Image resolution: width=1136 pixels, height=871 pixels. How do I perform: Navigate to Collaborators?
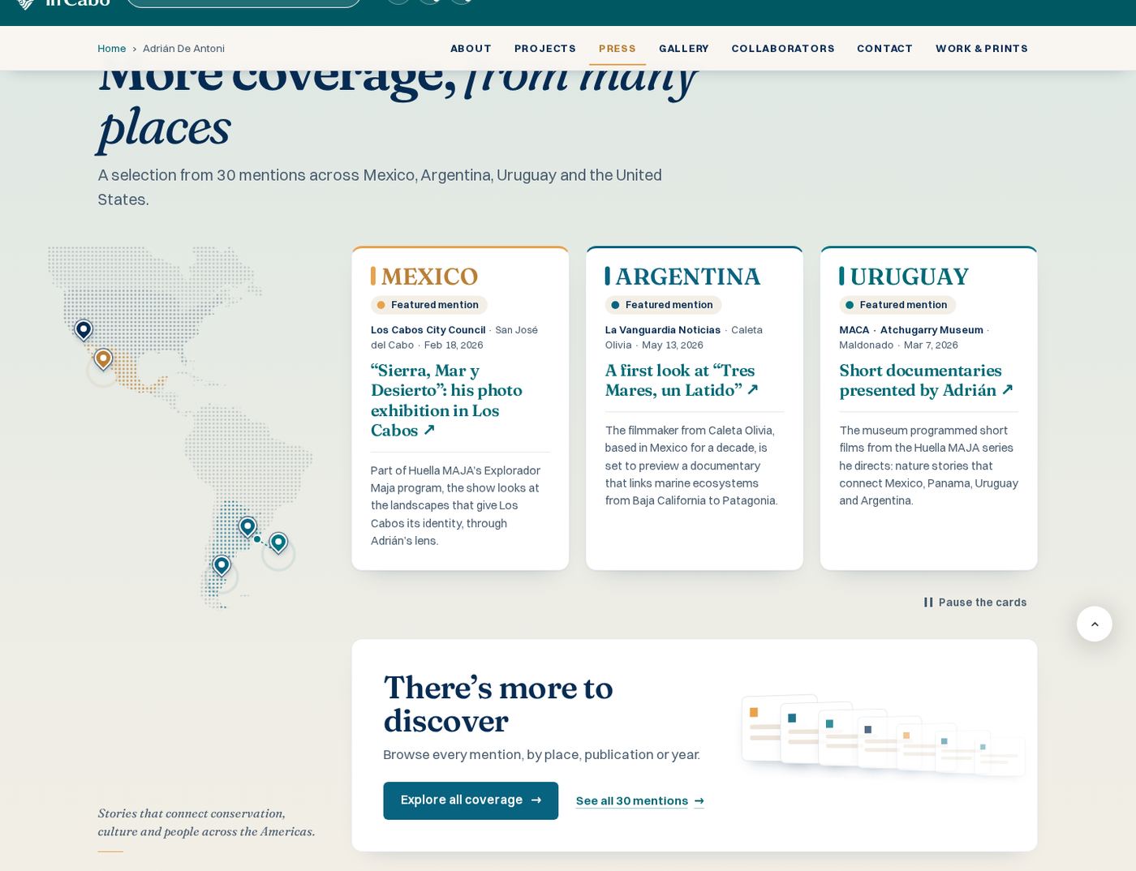783,49
